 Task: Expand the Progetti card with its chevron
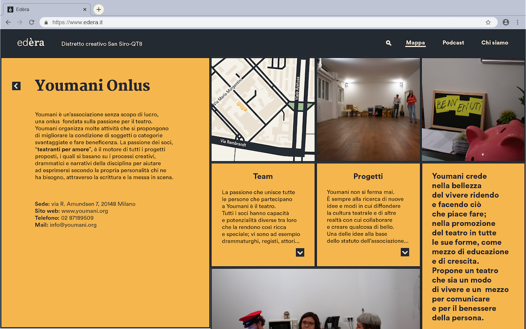coord(405,252)
